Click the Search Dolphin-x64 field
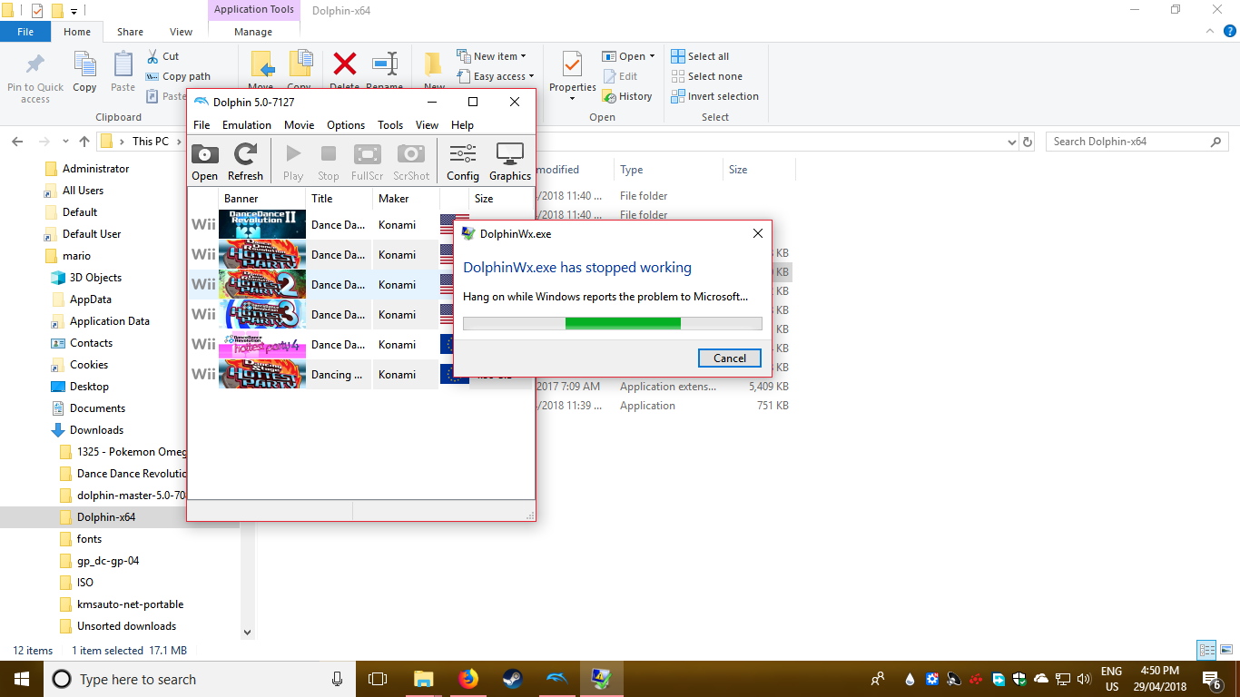The width and height of the screenshot is (1240, 697). tap(1137, 142)
